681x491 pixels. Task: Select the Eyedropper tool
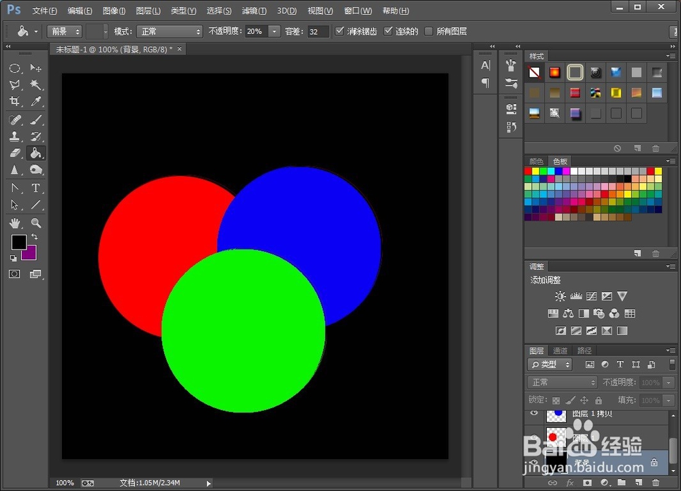(35, 101)
